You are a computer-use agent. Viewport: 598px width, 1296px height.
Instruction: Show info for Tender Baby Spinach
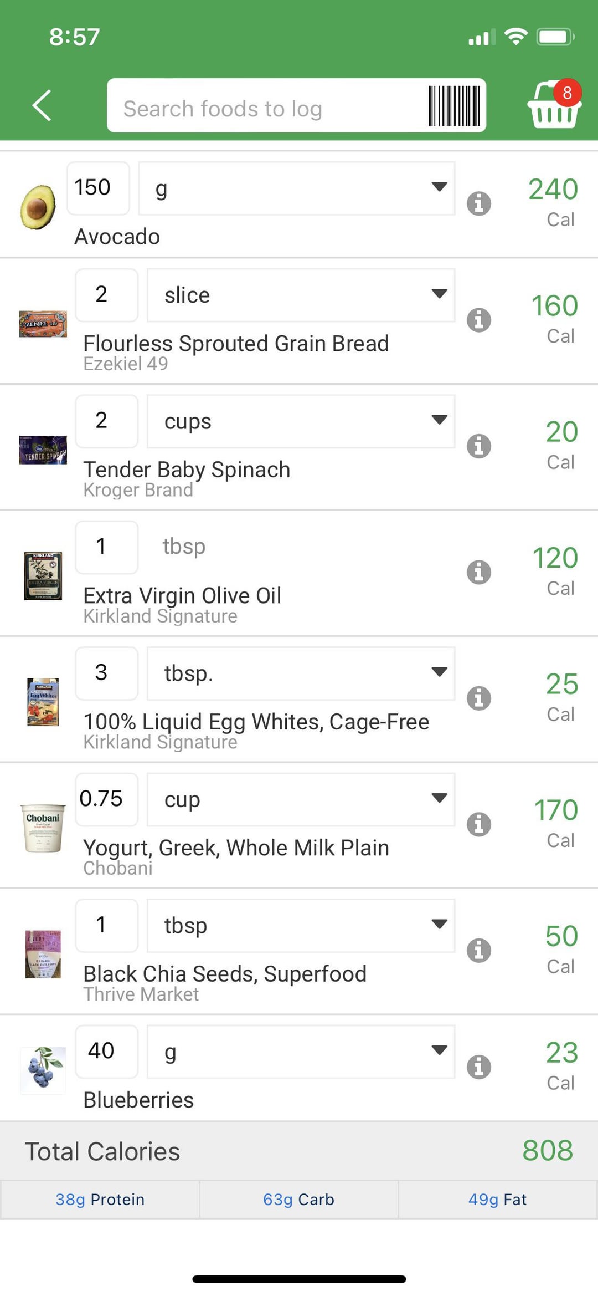pos(479,446)
